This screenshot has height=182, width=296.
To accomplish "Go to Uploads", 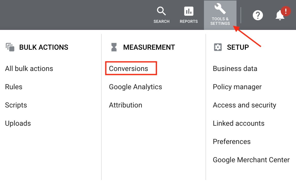I will tap(18, 123).
